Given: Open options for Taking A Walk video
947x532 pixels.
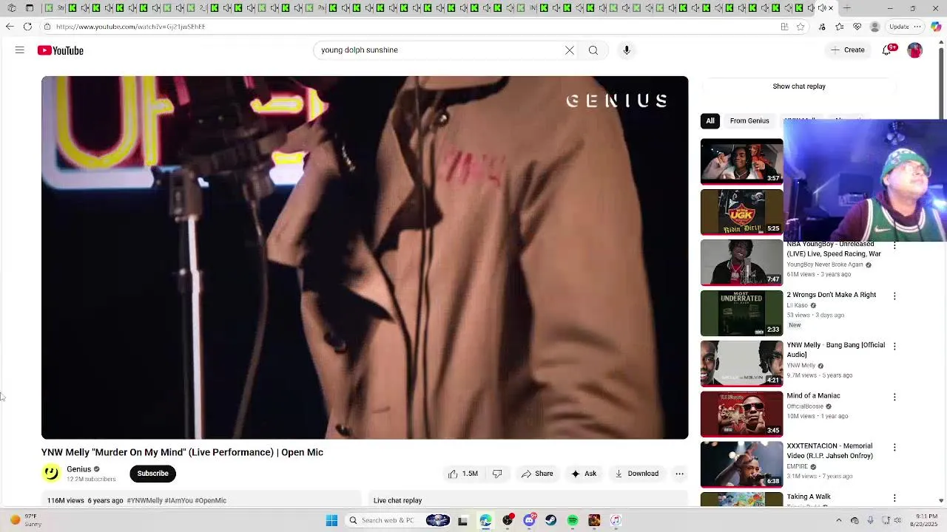Looking at the screenshot, I should coord(894,498).
